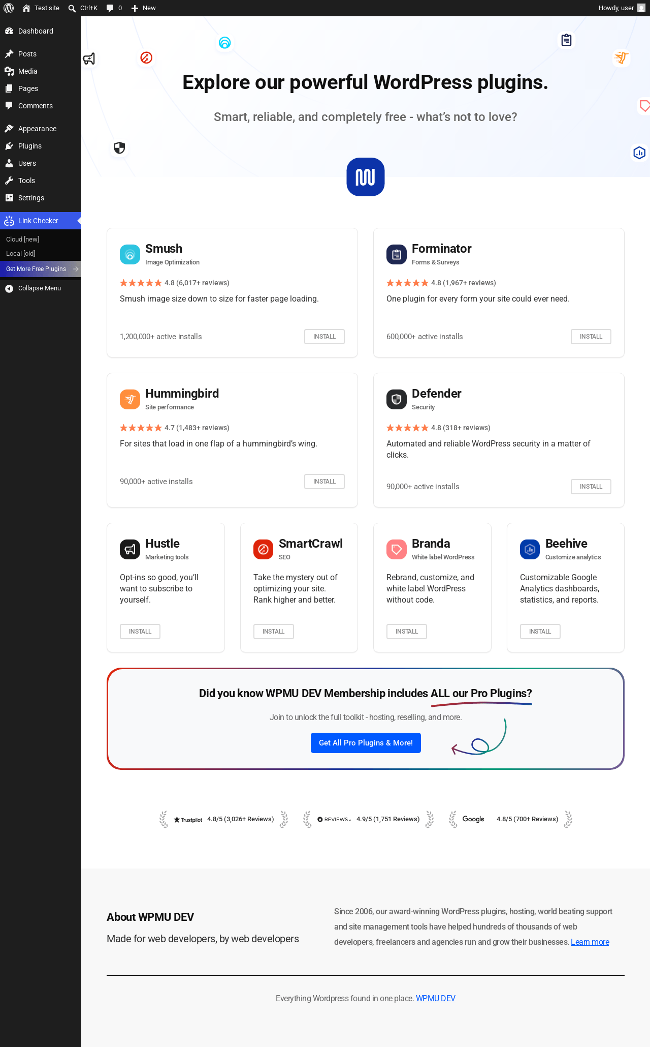
Task: Follow the Learn more link
Action: [590, 942]
